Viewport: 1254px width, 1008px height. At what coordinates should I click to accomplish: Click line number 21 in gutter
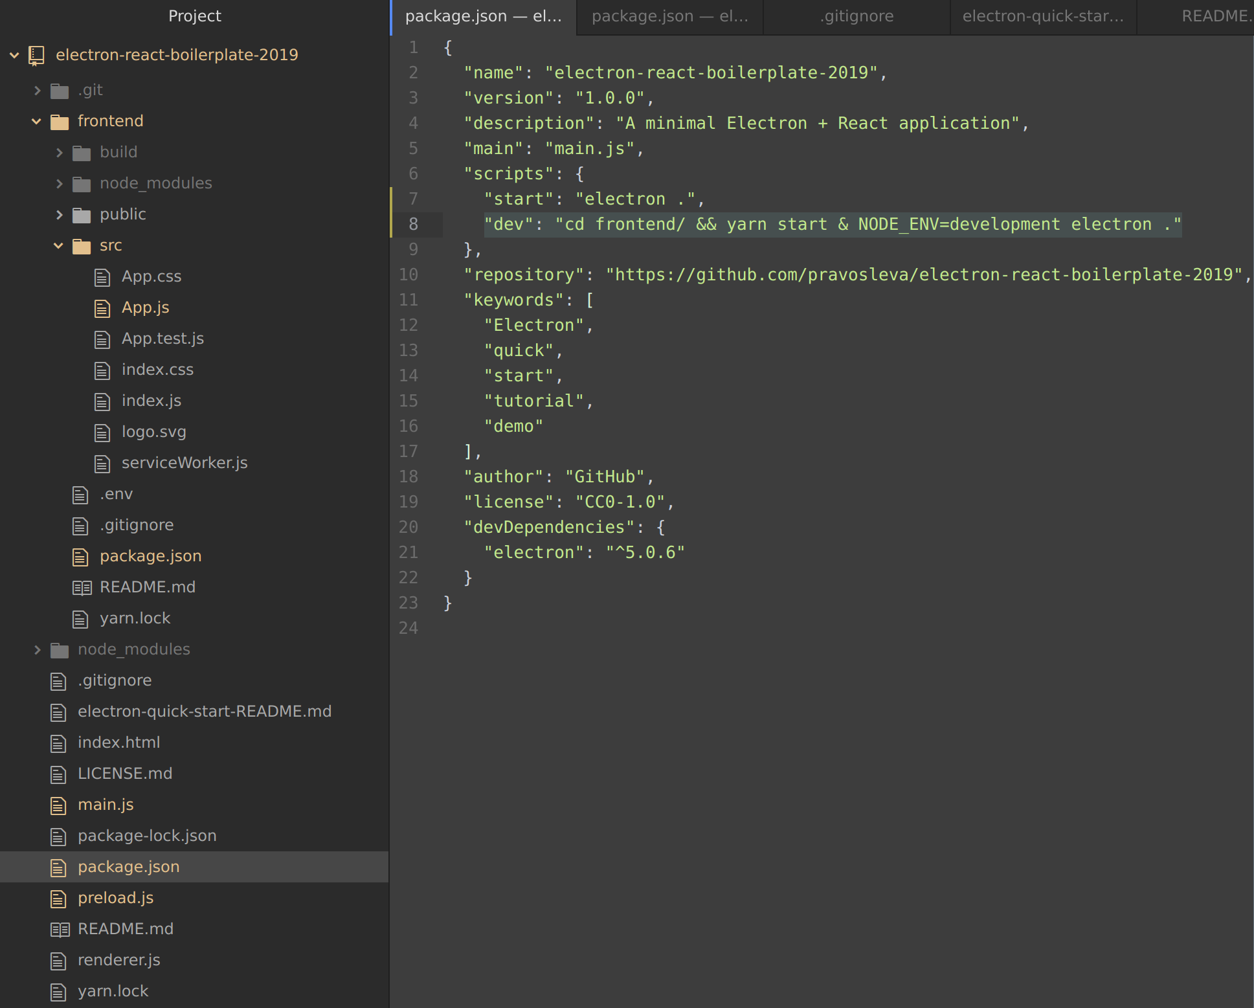(x=409, y=552)
